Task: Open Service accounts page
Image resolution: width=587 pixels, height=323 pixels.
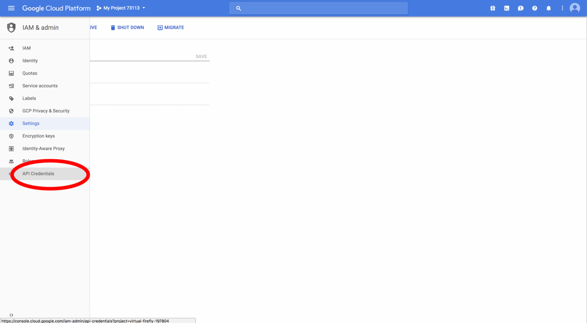Action: 40,86
